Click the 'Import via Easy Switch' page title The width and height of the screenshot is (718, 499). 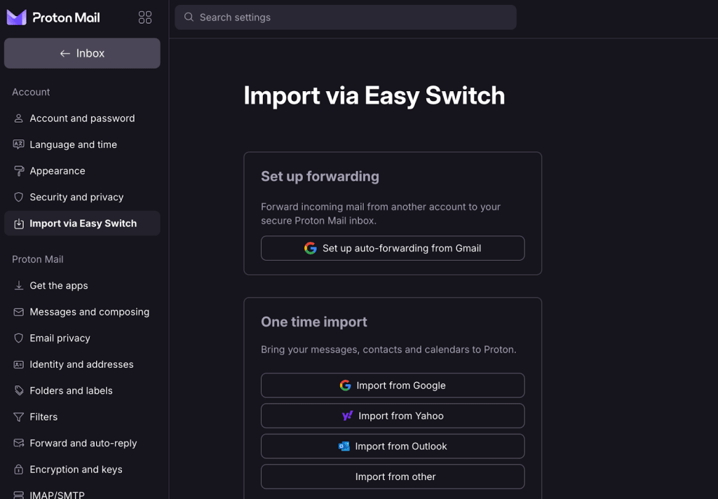(x=374, y=96)
